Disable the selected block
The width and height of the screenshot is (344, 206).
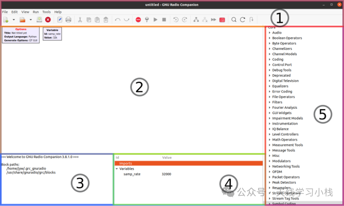click(205, 20)
